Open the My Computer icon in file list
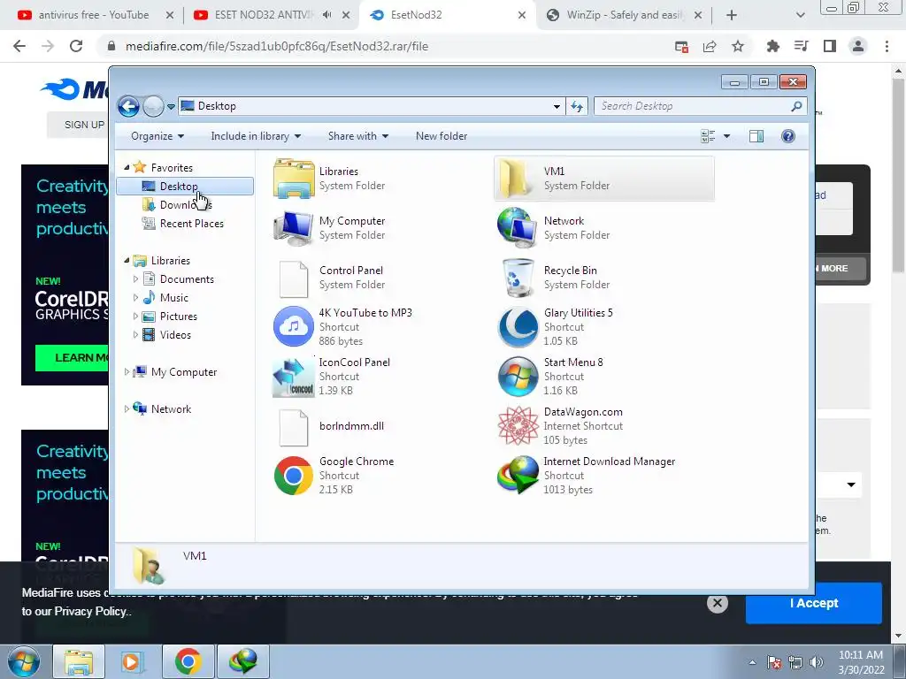906x679 pixels. (x=294, y=228)
